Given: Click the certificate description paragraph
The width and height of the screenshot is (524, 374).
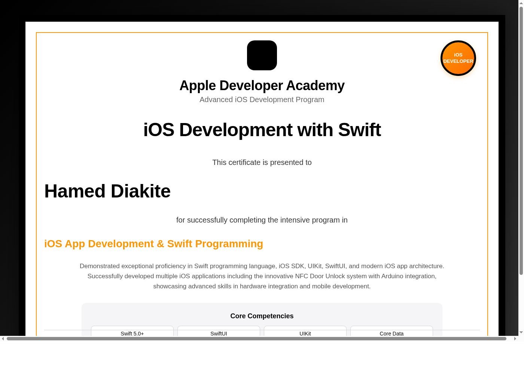Looking at the screenshot, I should 262,276.
